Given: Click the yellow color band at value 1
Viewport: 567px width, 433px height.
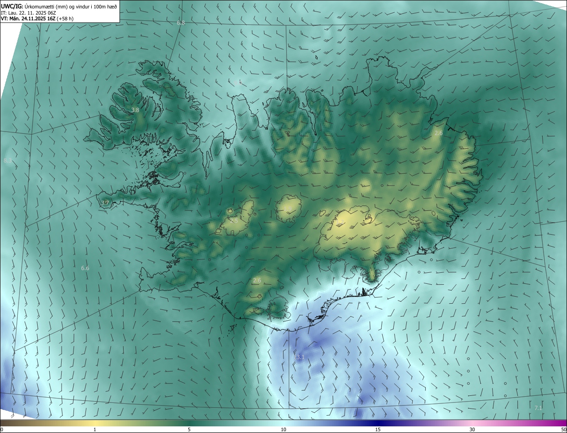Looking at the screenshot, I should (95, 423).
